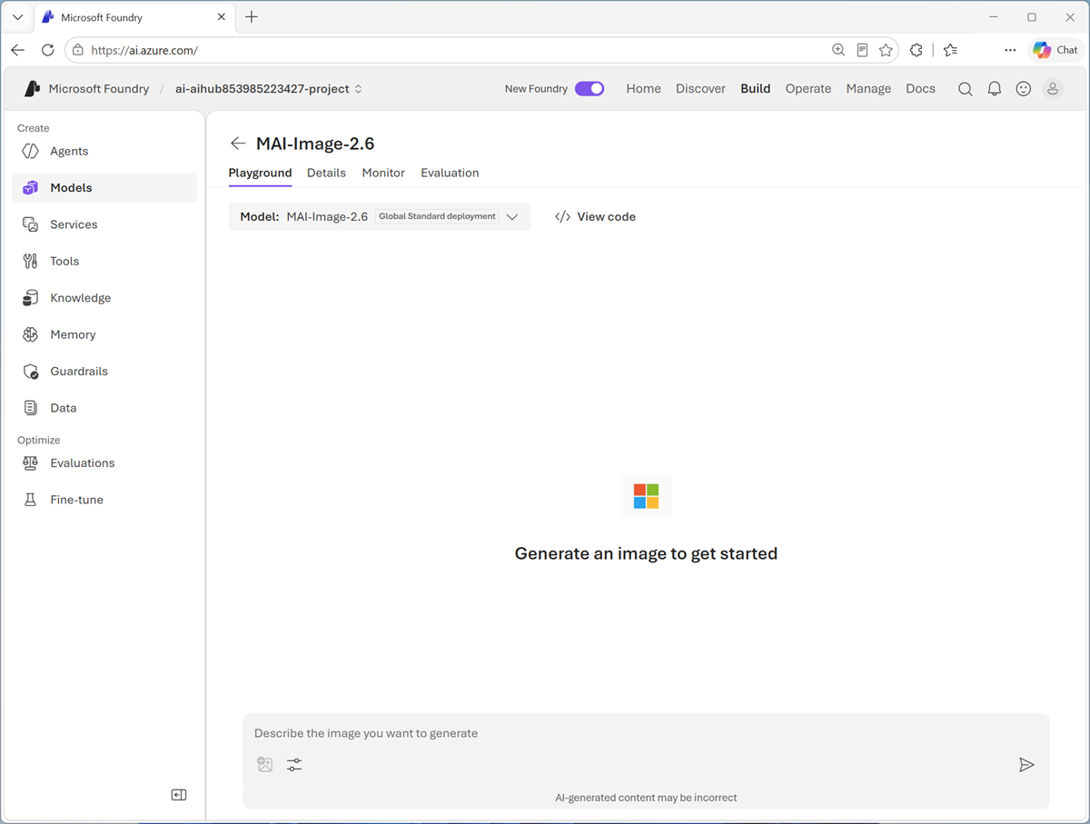This screenshot has height=824, width=1090.
Task: Open generation settings sliders icon
Action: coord(294,765)
